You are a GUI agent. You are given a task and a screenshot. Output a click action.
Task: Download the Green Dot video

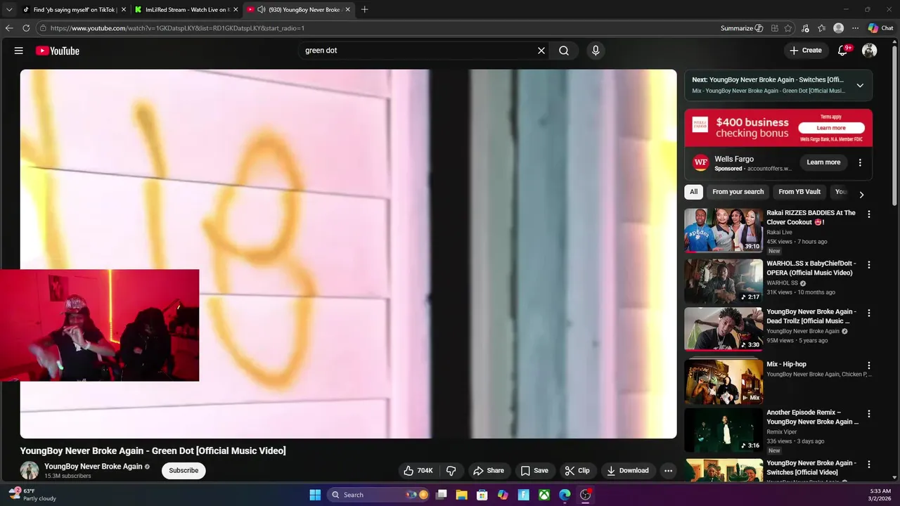628,471
